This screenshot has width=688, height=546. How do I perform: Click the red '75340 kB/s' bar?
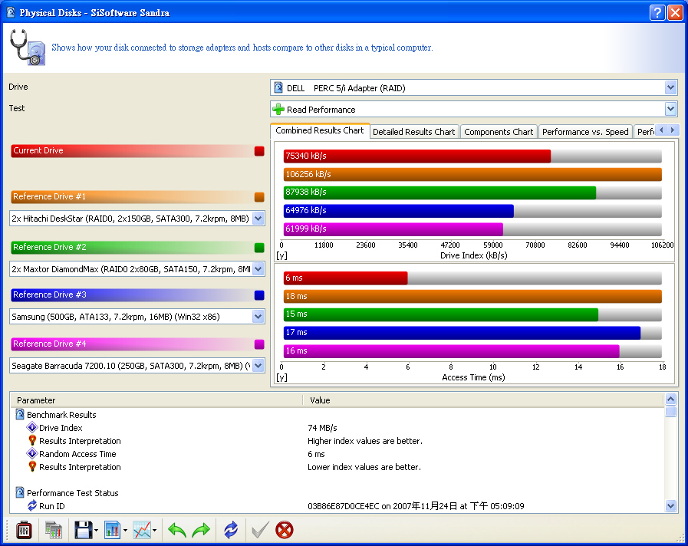tap(416, 156)
